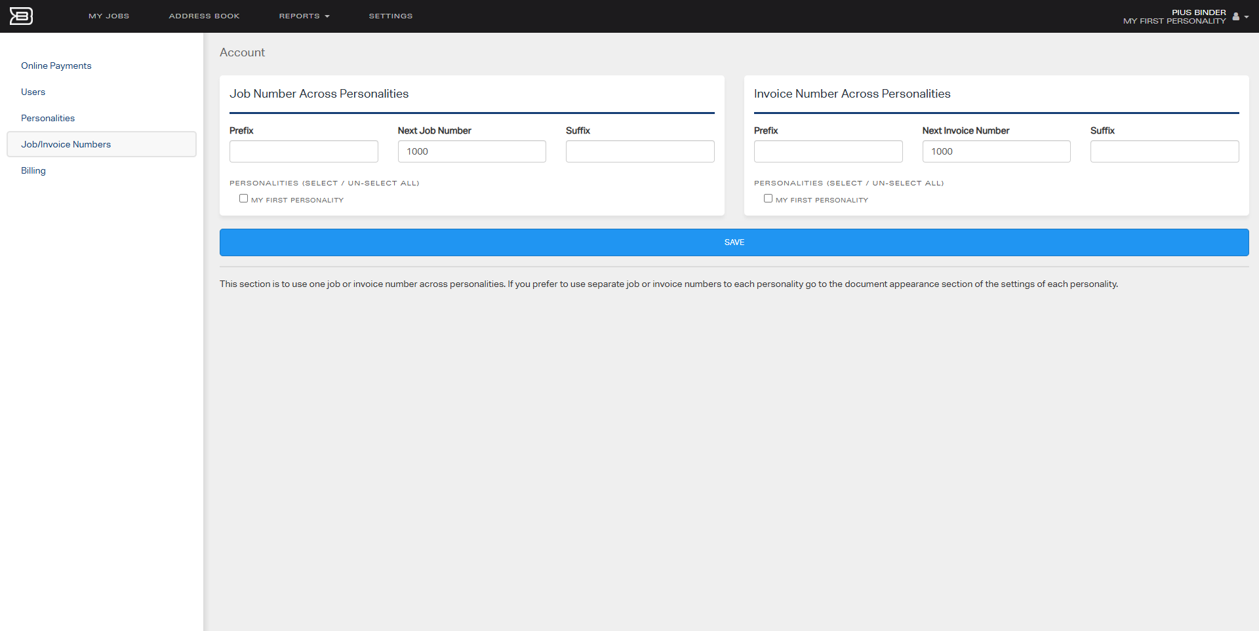The image size is (1259, 631).
Task: Open the user profile icon menu
Action: (x=1235, y=16)
